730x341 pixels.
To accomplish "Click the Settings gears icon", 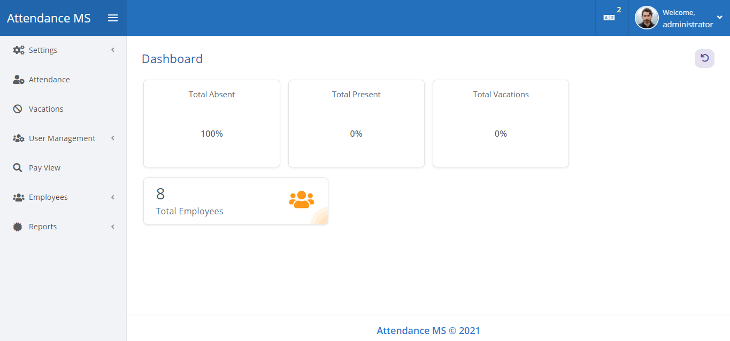I will [19, 50].
